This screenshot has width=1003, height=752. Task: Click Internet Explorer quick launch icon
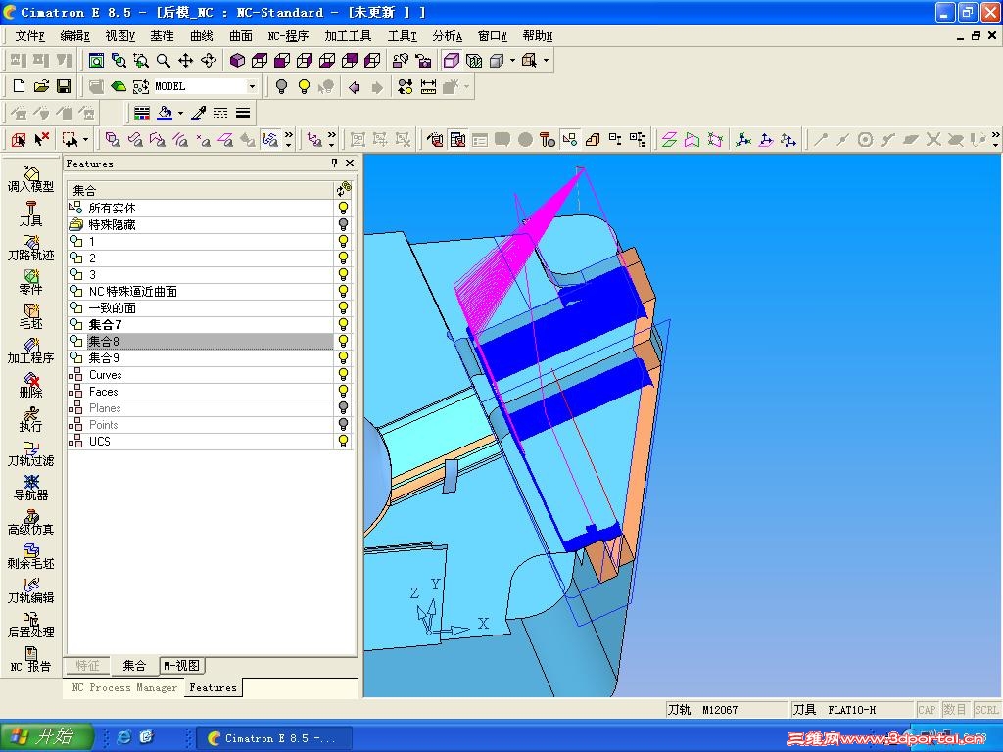click(x=124, y=737)
